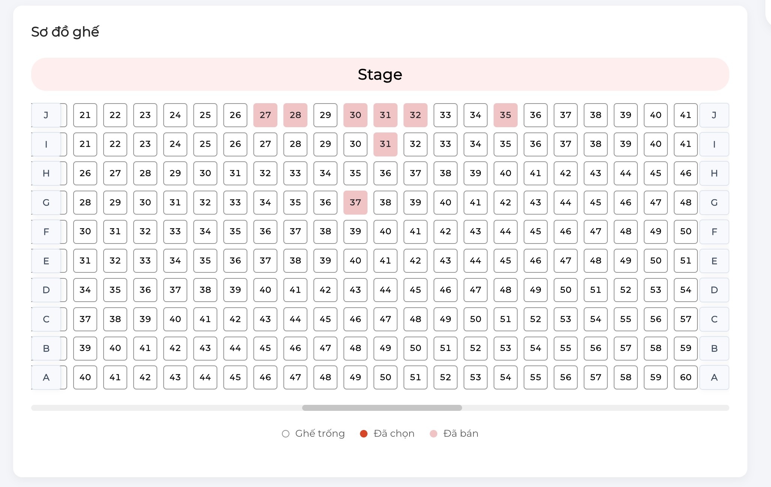771x487 pixels.
Task: Pick seat 41 in row I
Action: (685, 144)
